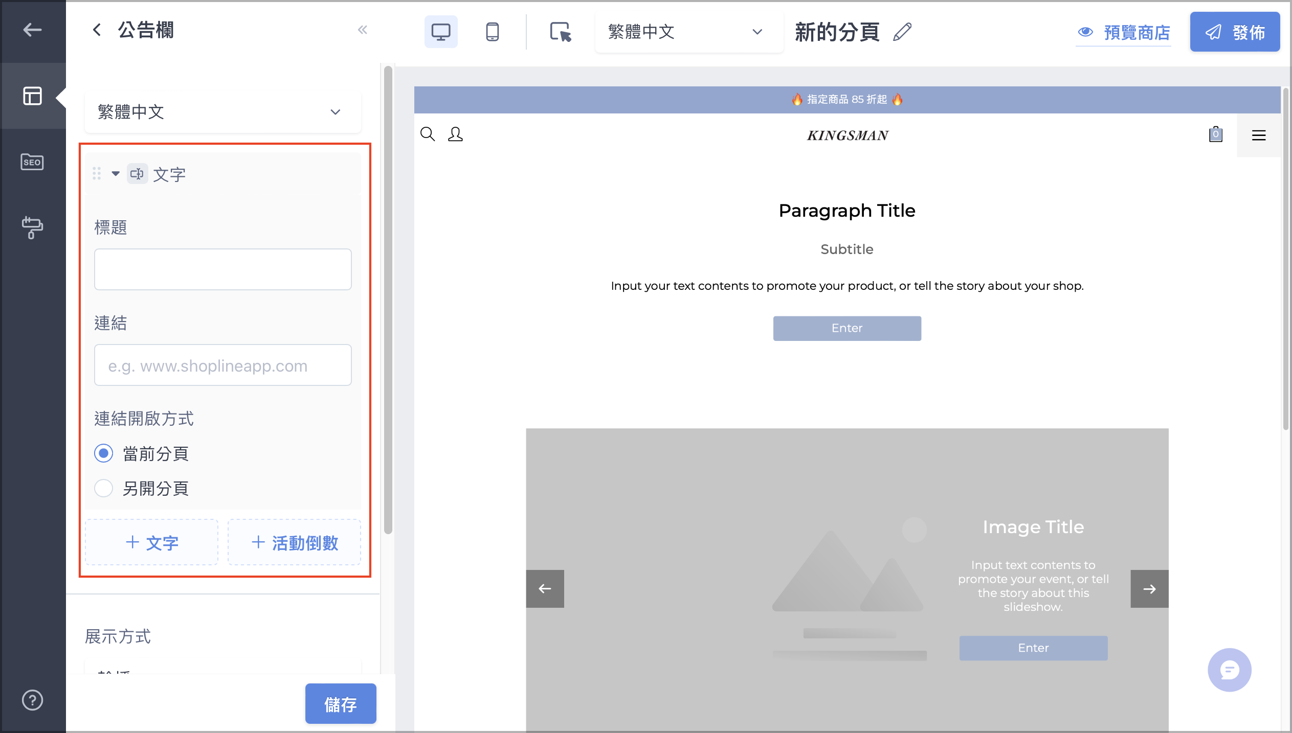Go to next slide in slideshow
The height and width of the screenshot is (733, 1292).
tap(1149, 589)
